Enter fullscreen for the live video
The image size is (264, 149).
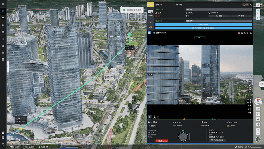(x=248, y=33)
